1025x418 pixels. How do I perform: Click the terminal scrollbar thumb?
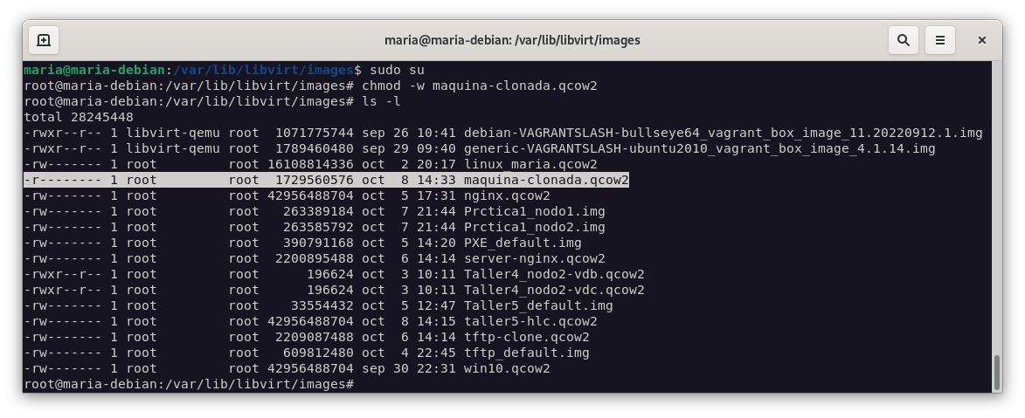[996, 373]
